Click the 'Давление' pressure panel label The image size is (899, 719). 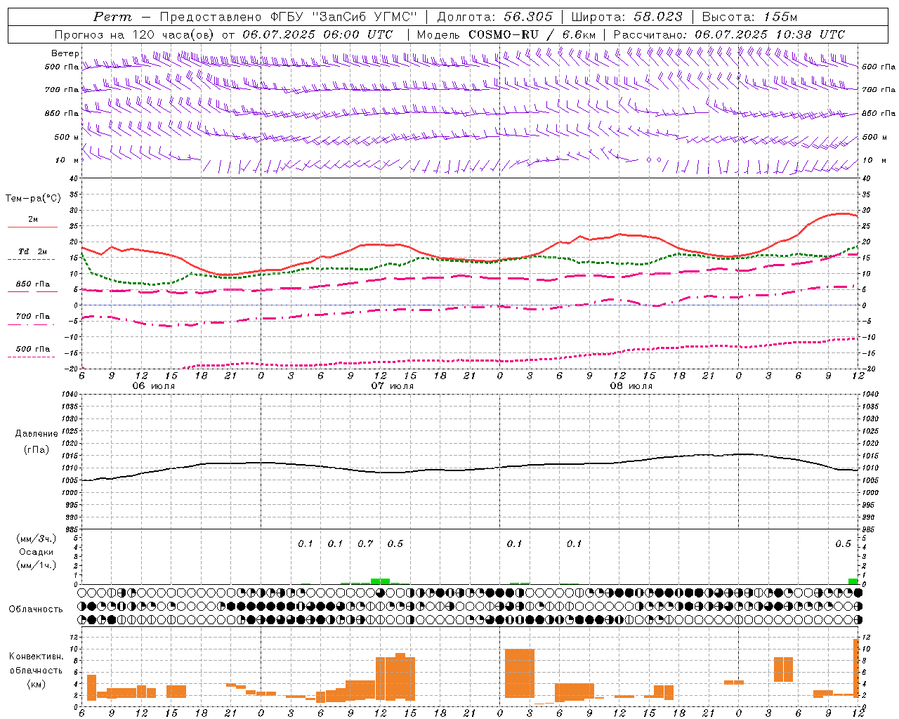37,434
